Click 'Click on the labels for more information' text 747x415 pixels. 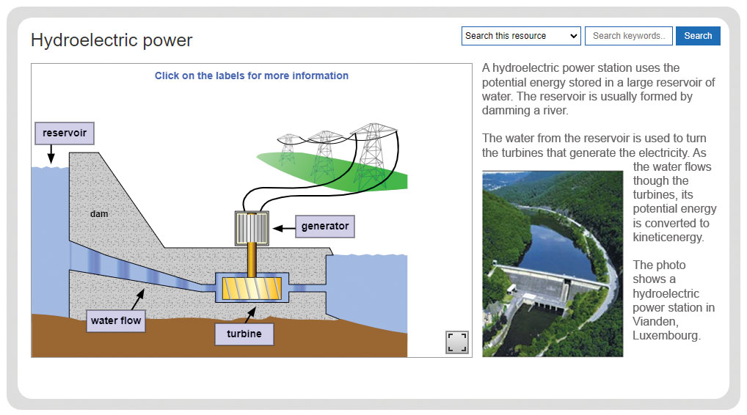[x=252, y=76]
